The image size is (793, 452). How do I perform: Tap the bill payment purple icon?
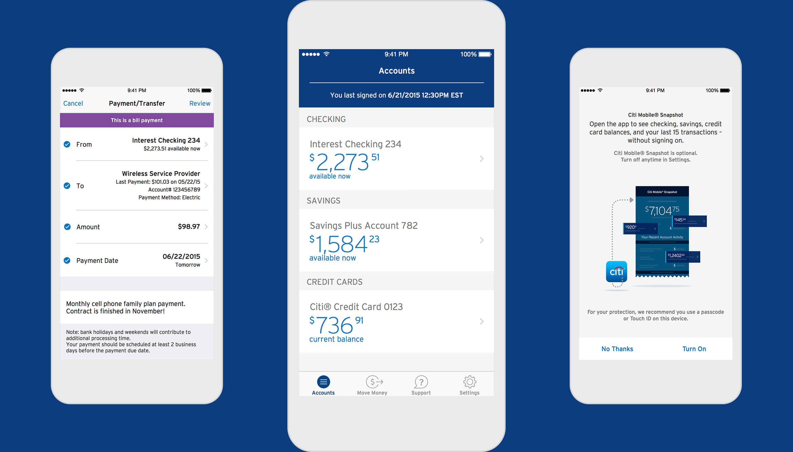pos(134,120)
